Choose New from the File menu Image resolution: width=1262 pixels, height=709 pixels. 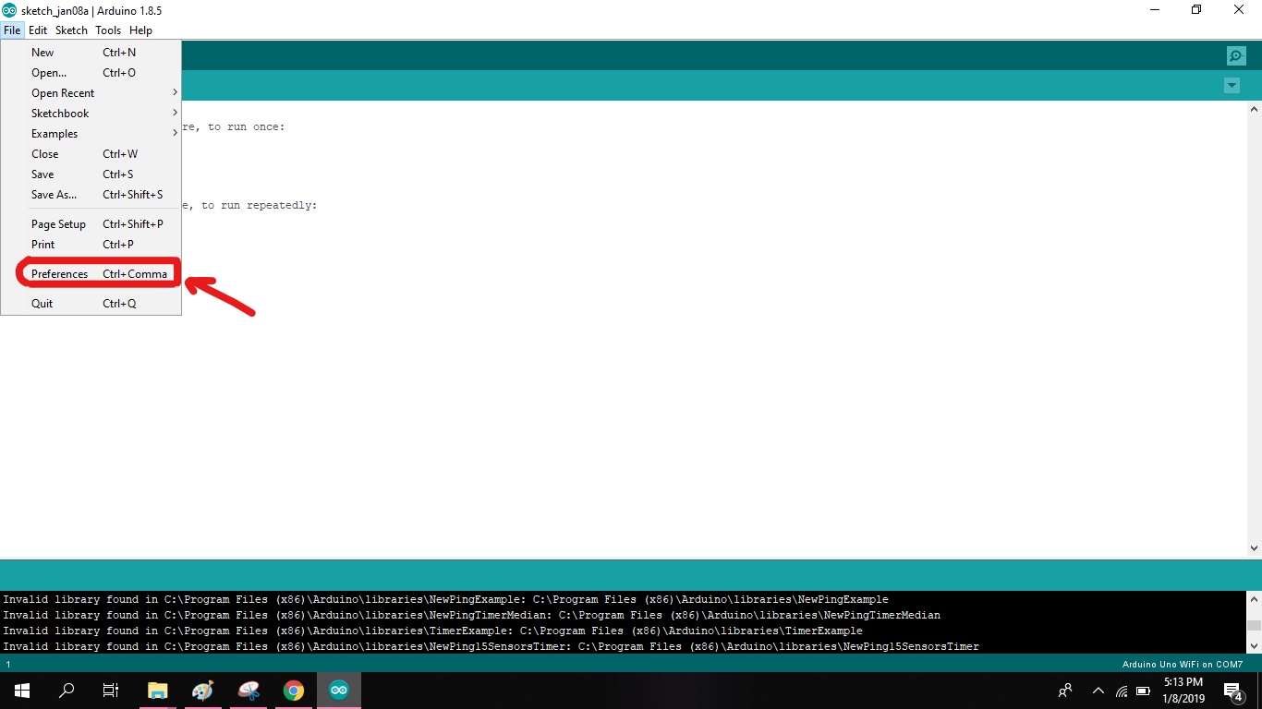[x=91, y=53]
